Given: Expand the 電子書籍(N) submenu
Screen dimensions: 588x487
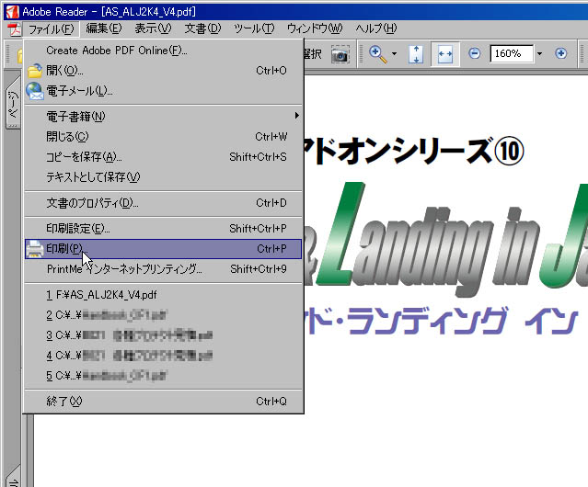Looking at the screenshot, I should point(163,117).
